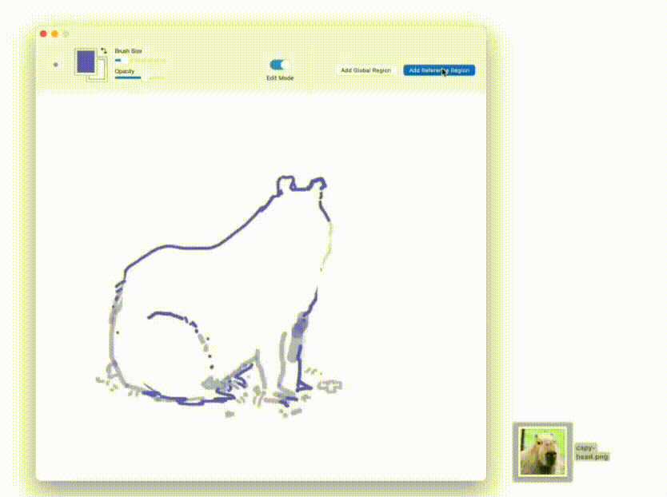Click the Brush Size slider
The image size is (667, 497).
click(139, 60)
